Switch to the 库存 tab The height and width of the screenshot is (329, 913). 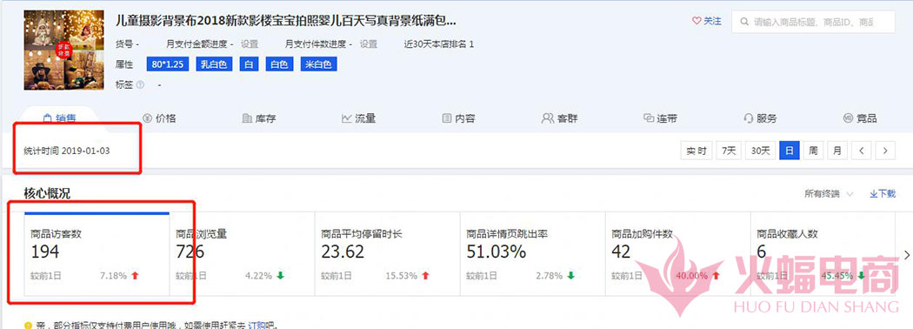(x=258, y=118)
